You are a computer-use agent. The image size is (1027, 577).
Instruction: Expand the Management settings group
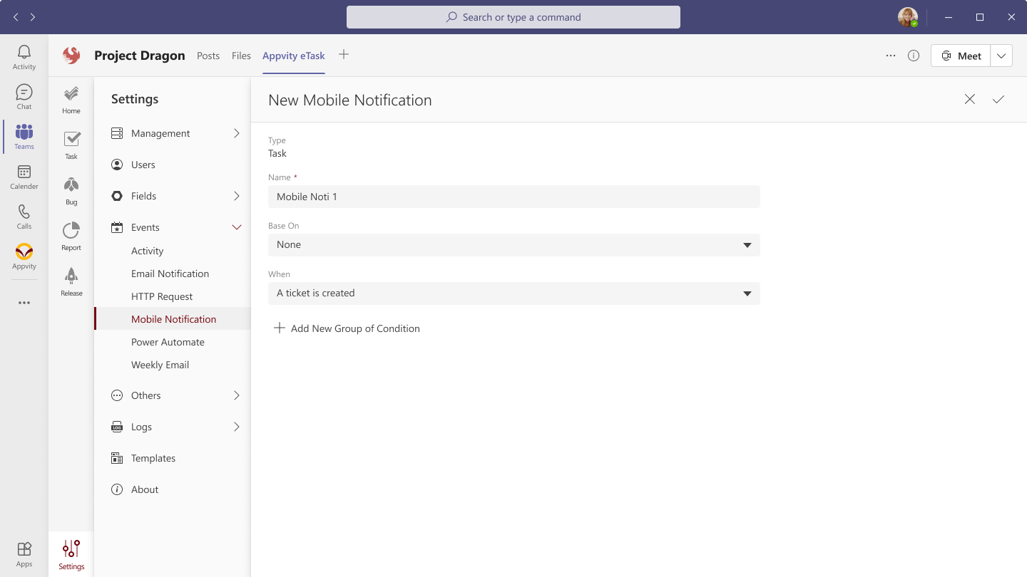click(237, 133)
